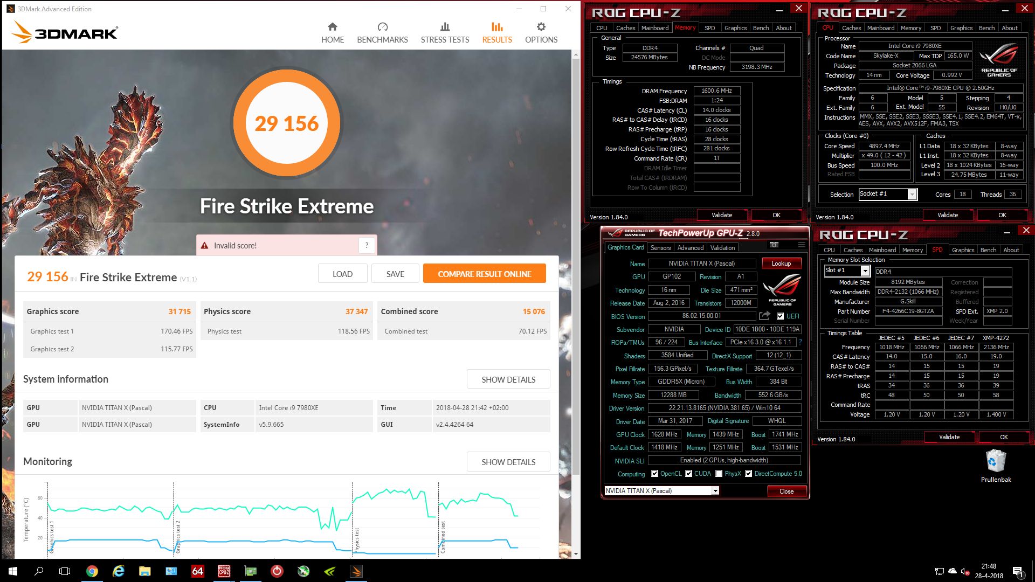The height and width of the screenshot is (582, 1035).
Task: Open the Windows Start menu
Action: [x=13, y=571]
